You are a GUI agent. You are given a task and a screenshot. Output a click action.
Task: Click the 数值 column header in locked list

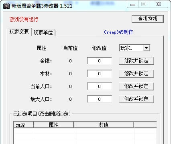click(x=104, y=125)
